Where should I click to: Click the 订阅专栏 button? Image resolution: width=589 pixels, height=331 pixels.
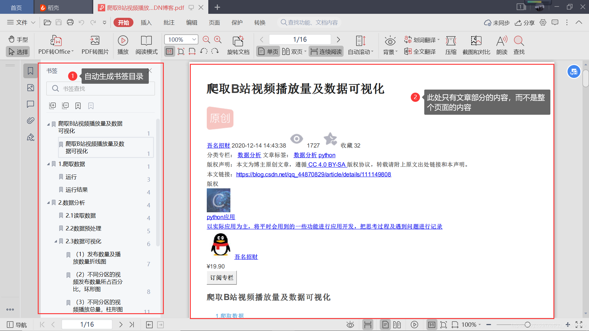(221, 278)
